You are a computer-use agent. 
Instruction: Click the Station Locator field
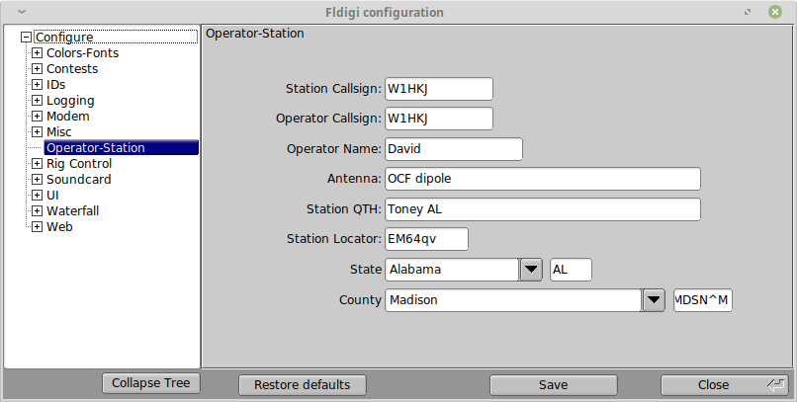click(x=426, y=239)
